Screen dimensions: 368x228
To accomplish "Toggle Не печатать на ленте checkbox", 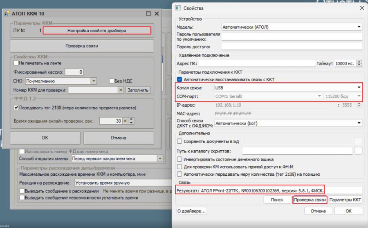I will 16,63.
